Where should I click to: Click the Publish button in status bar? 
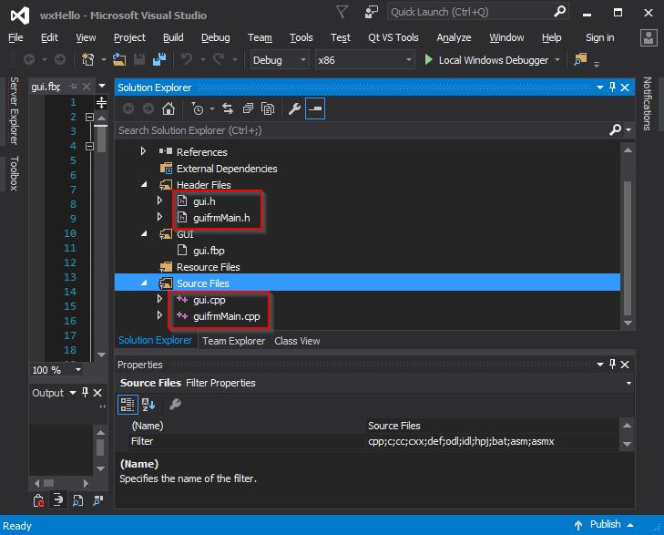coord(605,524)
